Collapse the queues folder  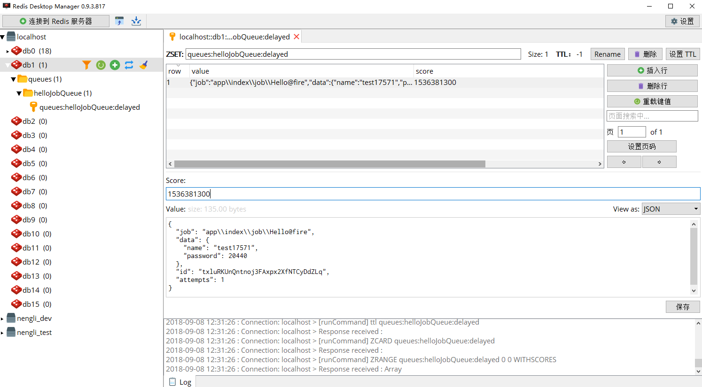pos(13,79)
